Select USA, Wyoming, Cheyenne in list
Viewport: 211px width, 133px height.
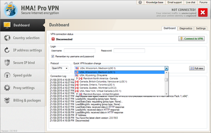coord(120,75)
